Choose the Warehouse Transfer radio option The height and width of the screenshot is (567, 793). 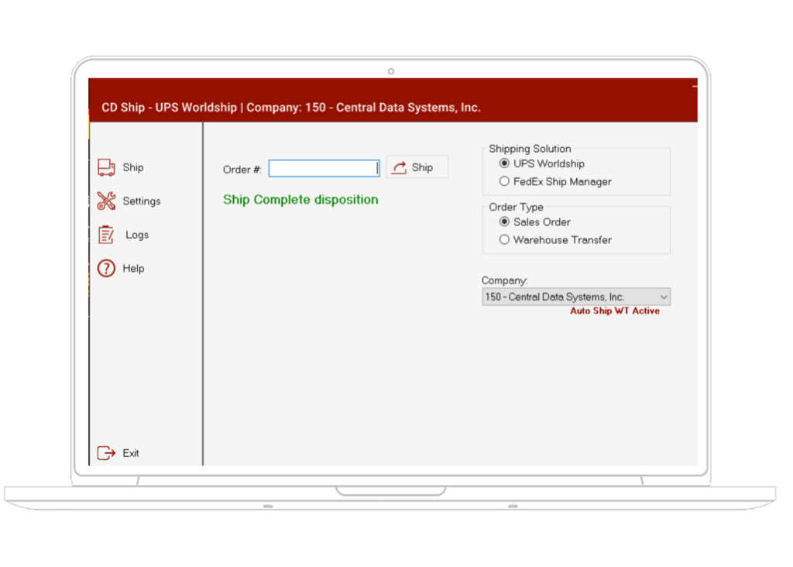click(504, 240)
